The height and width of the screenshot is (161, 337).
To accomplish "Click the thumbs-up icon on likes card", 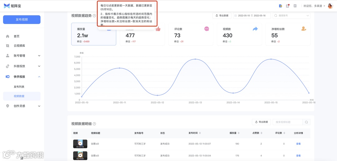I will pyautogui.click(x=158, y=29).
